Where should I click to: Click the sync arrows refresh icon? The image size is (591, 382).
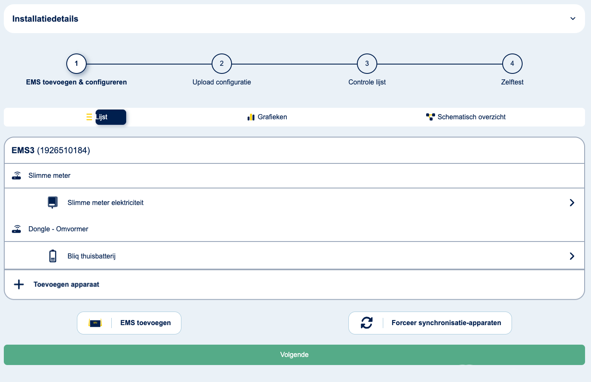click(367, 323)
